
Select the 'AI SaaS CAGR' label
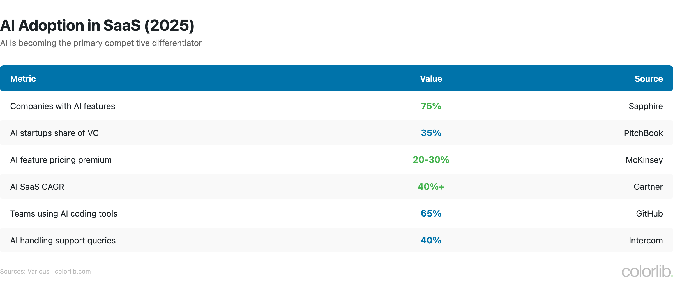(37, 187)
